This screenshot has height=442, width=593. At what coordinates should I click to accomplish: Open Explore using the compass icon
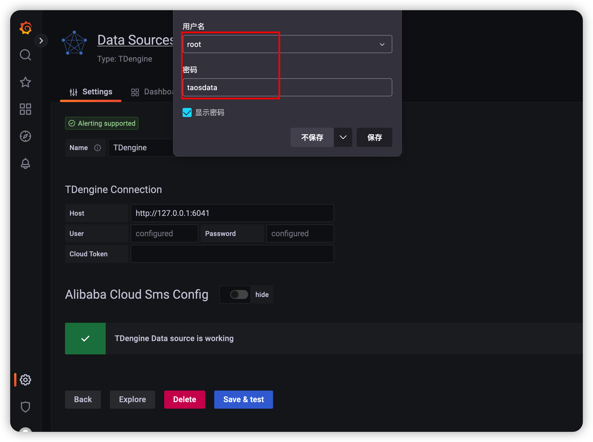click(25, 136)
